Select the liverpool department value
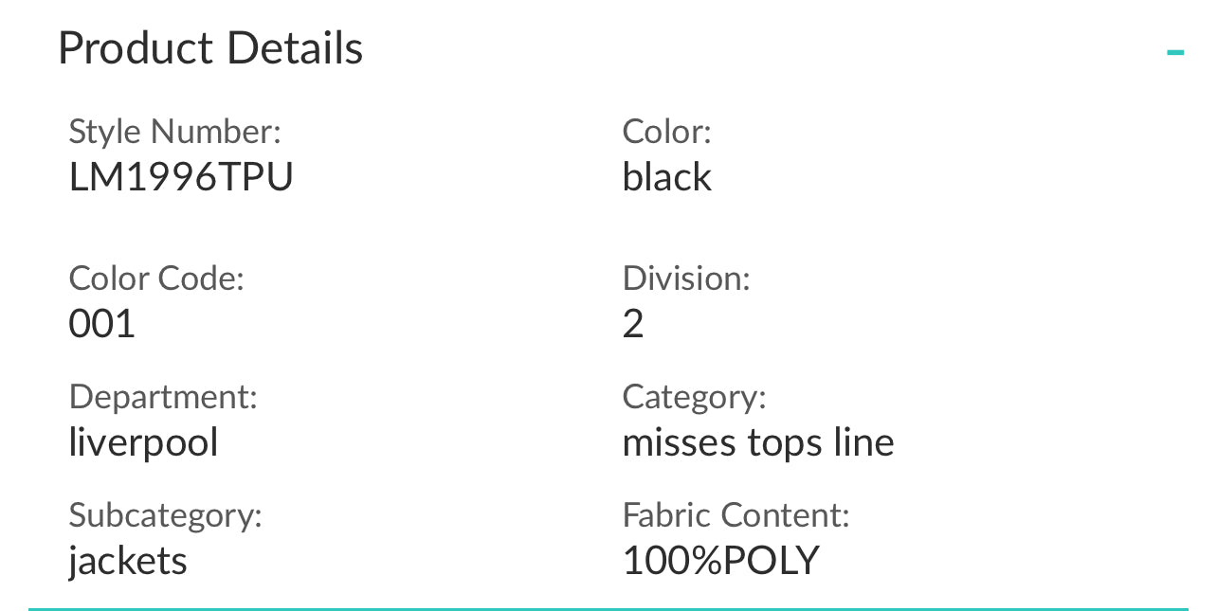 coord(143,442)
